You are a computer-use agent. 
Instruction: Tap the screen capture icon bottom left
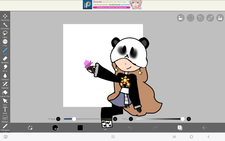click(x=6, y=137)
